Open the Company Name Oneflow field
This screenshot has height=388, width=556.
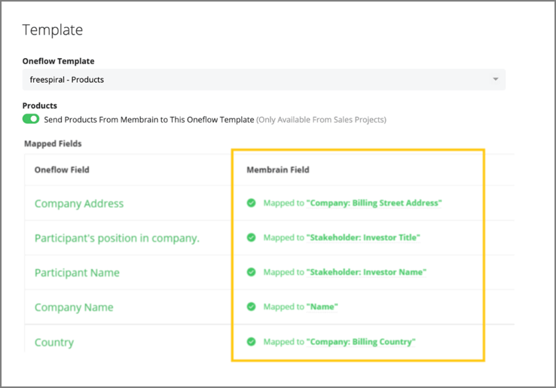74,307
